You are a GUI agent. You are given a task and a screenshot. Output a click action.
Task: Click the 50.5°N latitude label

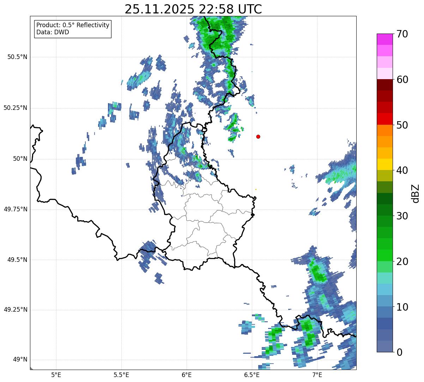(17, 57)
